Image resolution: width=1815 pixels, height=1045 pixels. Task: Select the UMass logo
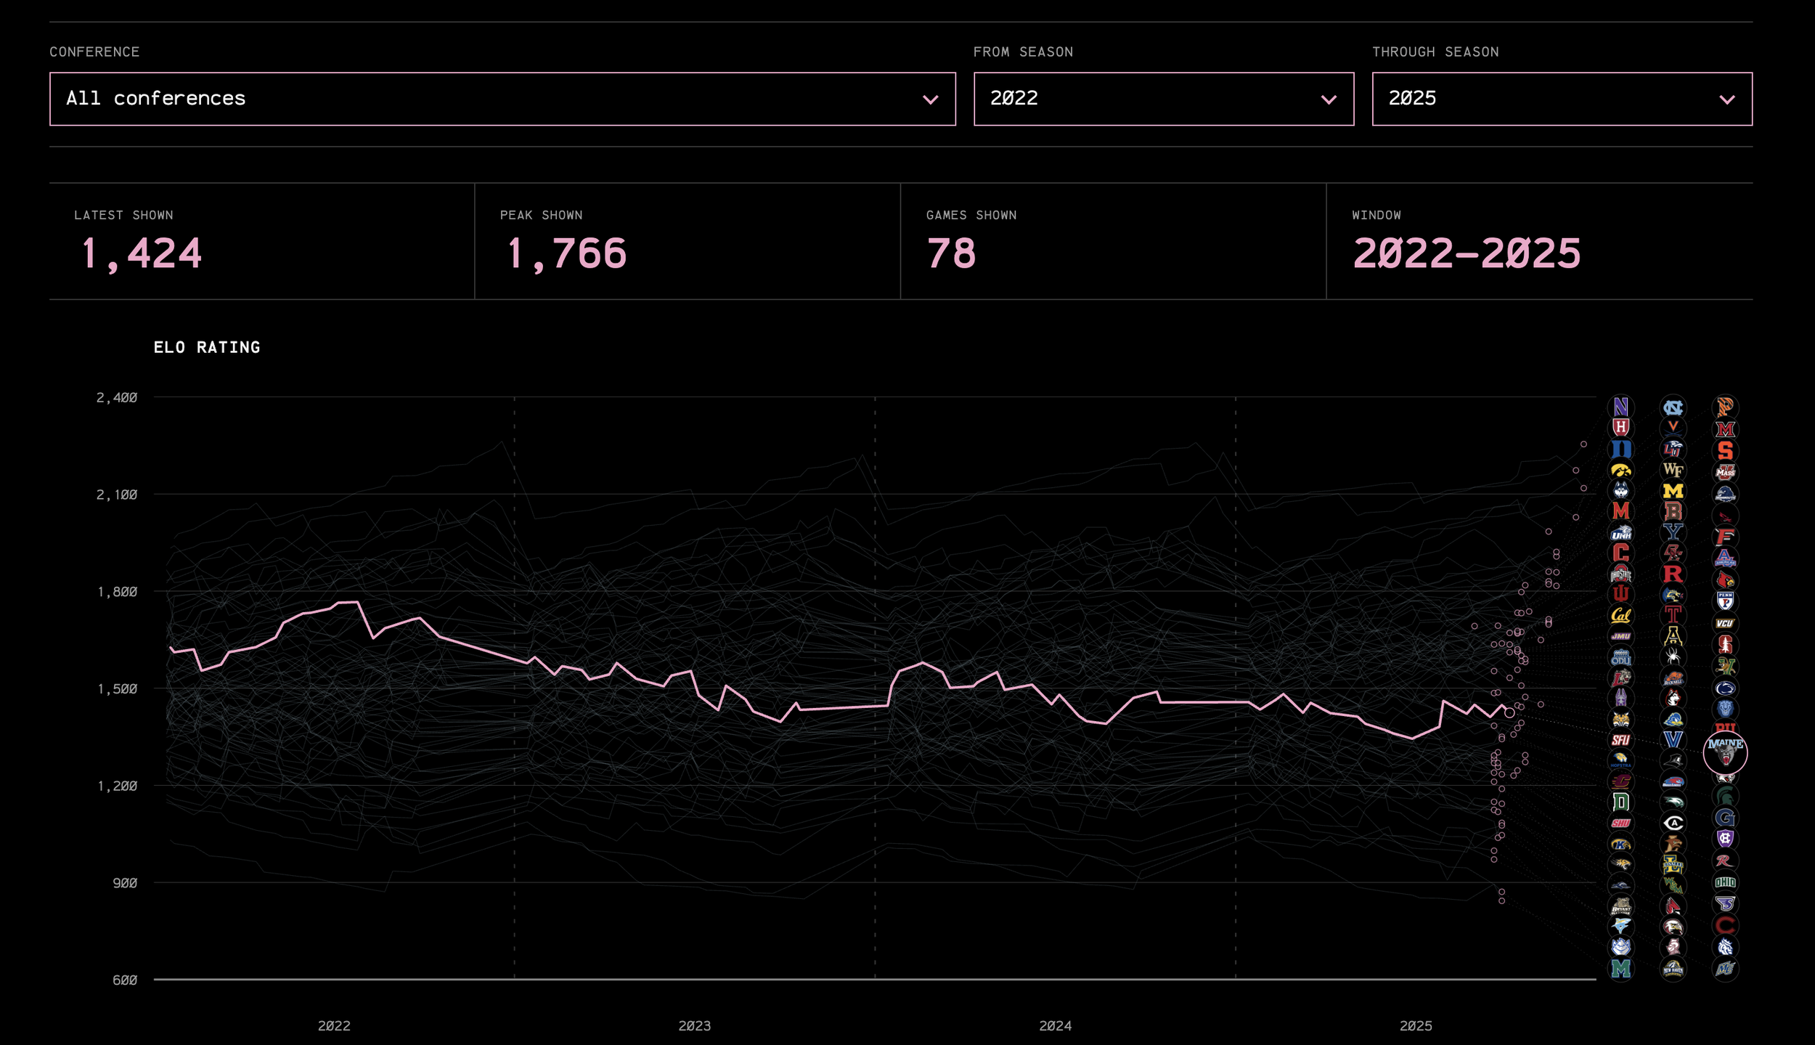click(1725, 472)
